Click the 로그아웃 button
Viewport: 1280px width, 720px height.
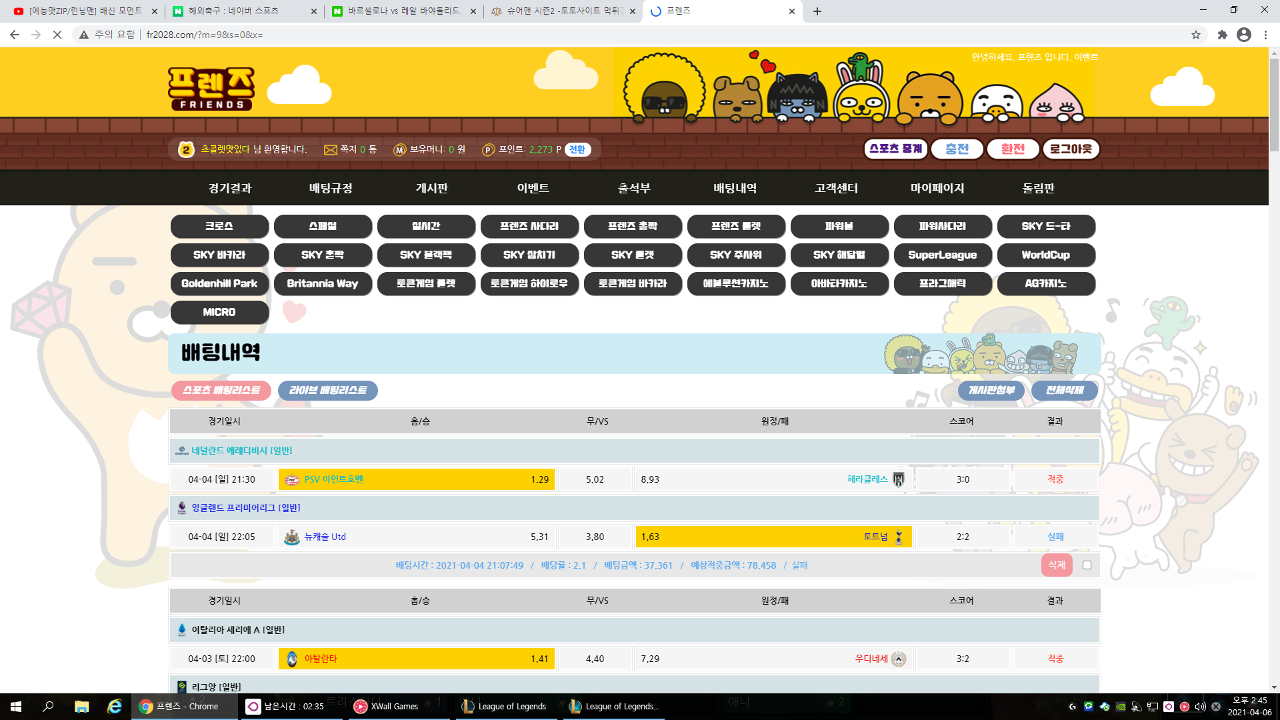pos(1071,149)
